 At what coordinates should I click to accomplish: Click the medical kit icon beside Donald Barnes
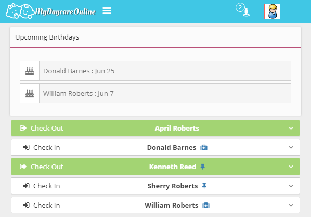click(204, 148)
